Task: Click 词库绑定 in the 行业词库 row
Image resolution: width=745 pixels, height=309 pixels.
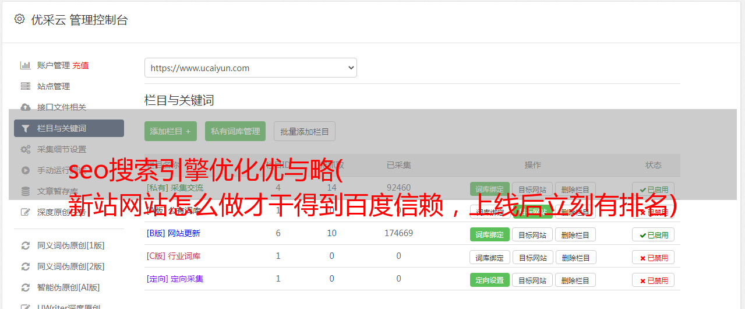Action: coord(490,257)
